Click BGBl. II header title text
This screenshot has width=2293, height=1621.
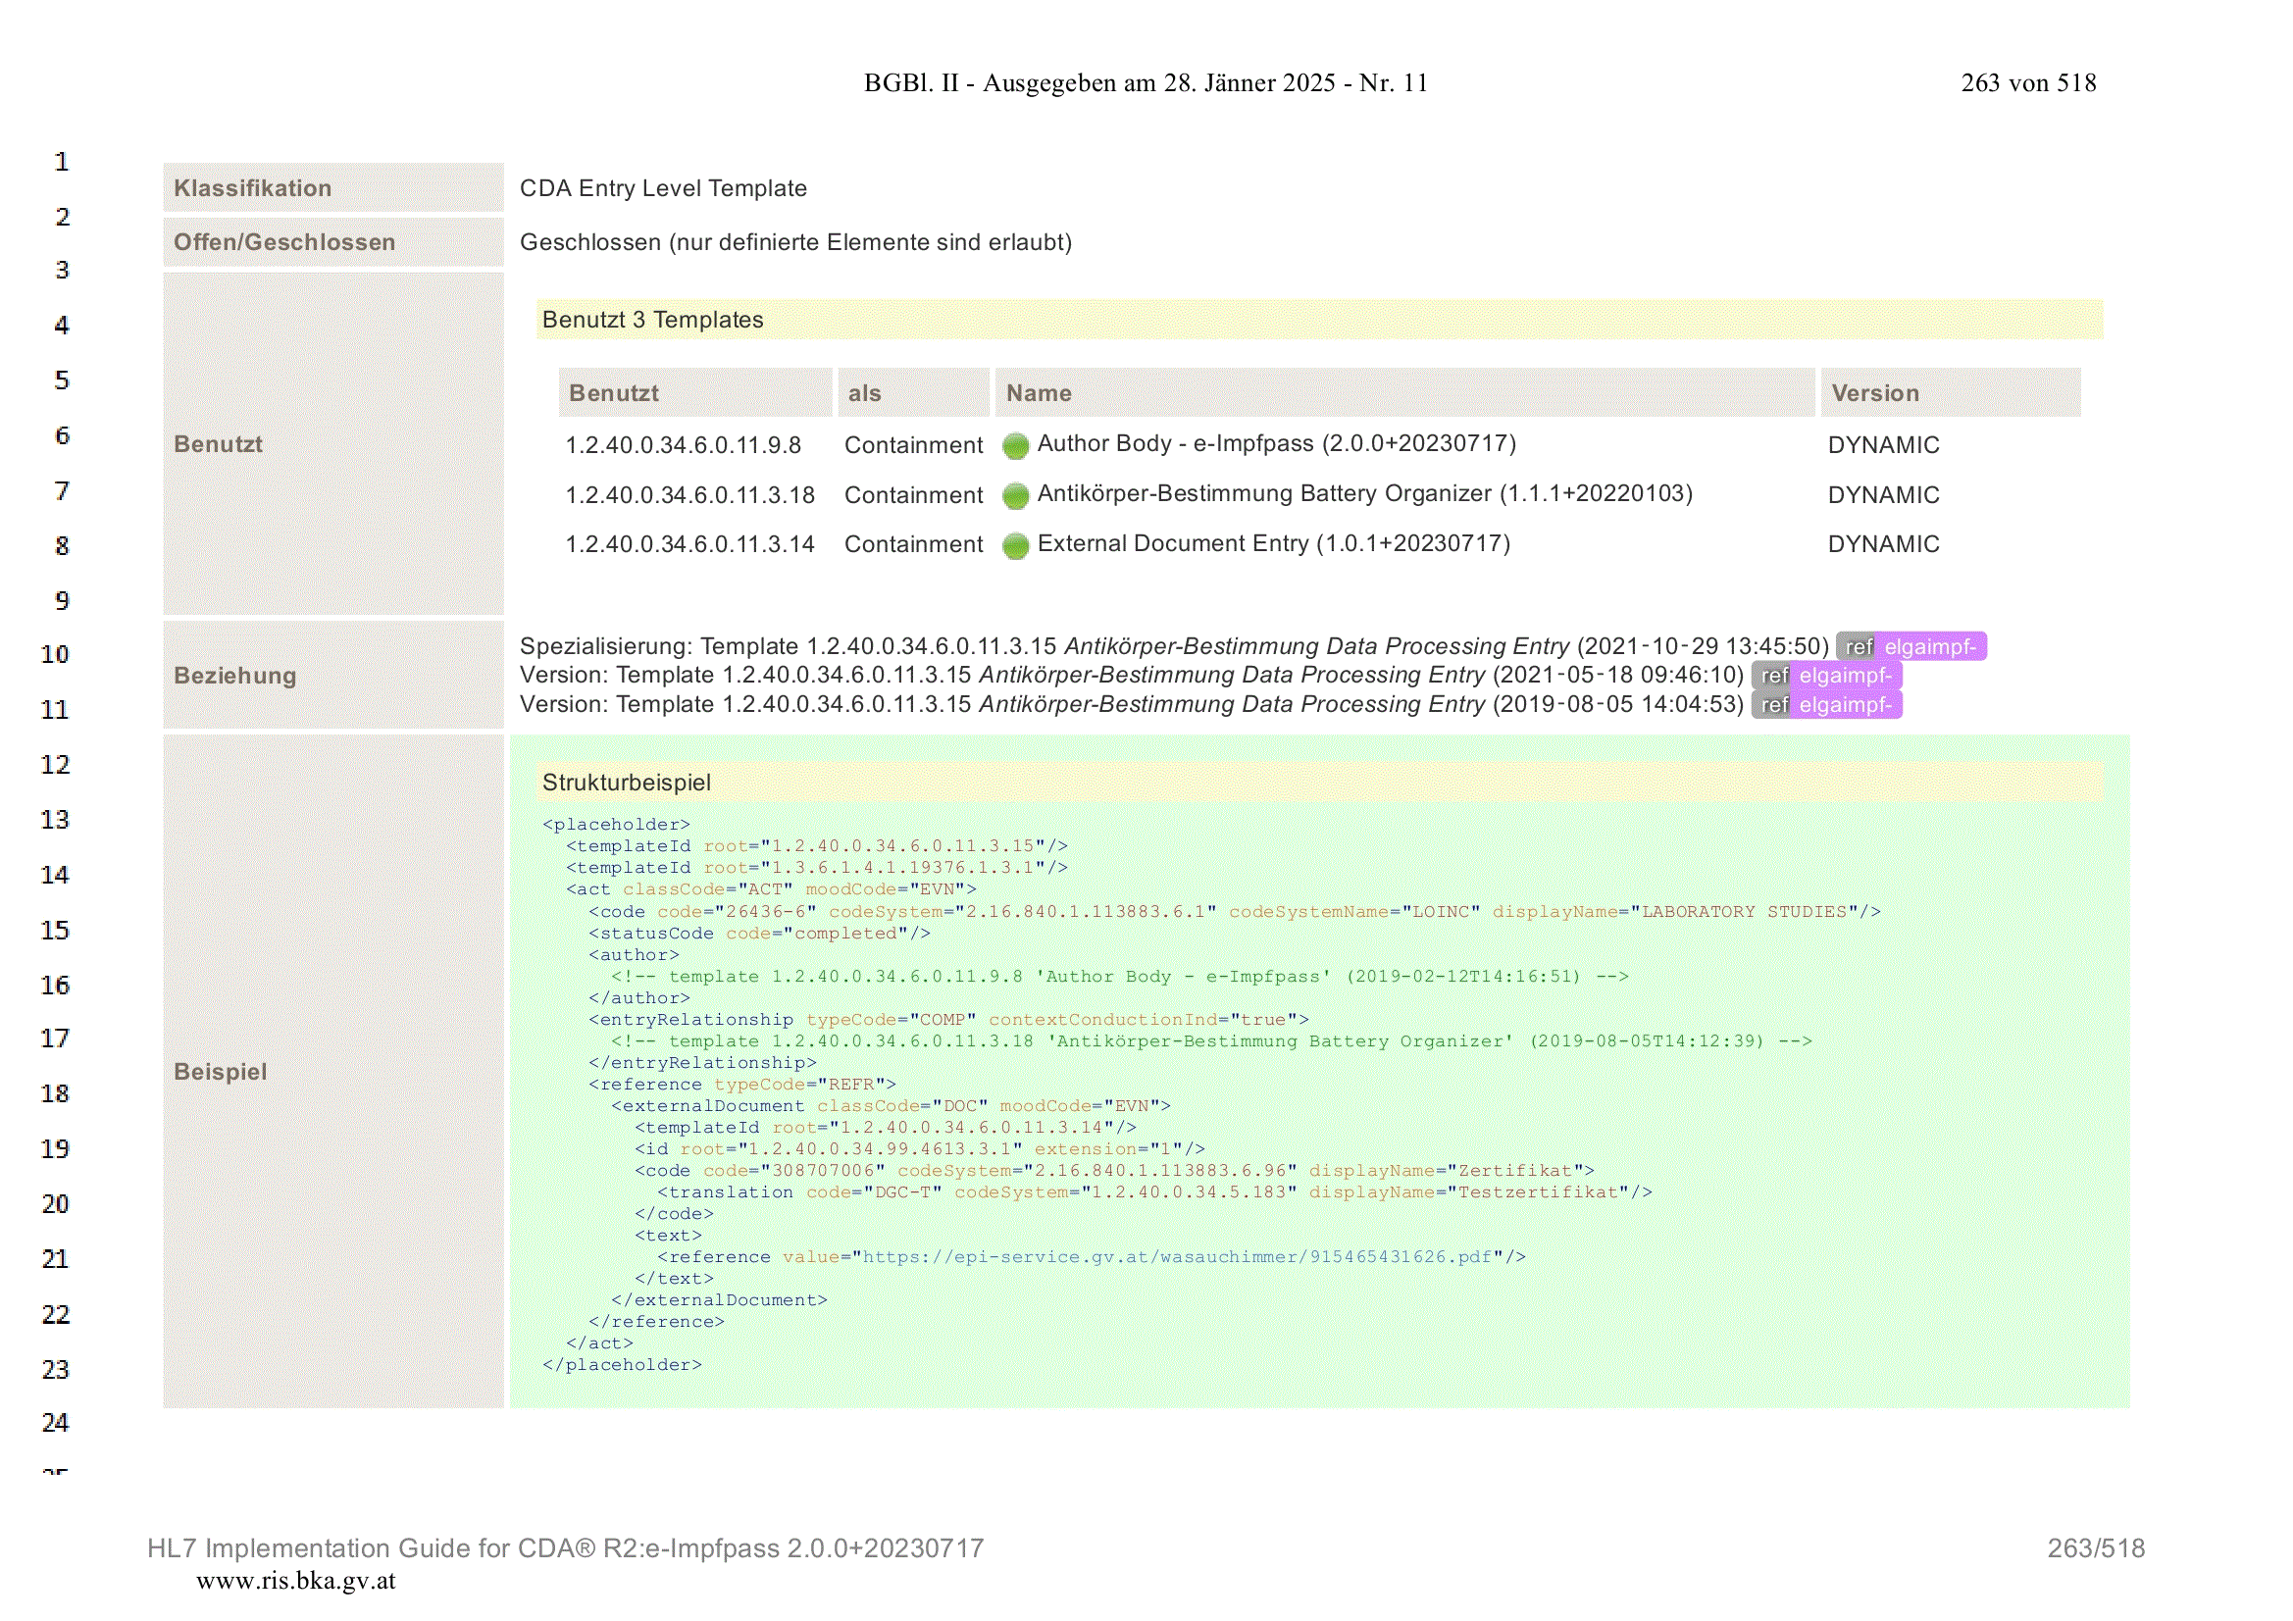coord(1146,83)
